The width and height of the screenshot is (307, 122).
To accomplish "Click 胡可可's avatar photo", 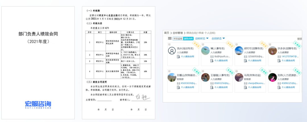I will (x=239, y=51).
